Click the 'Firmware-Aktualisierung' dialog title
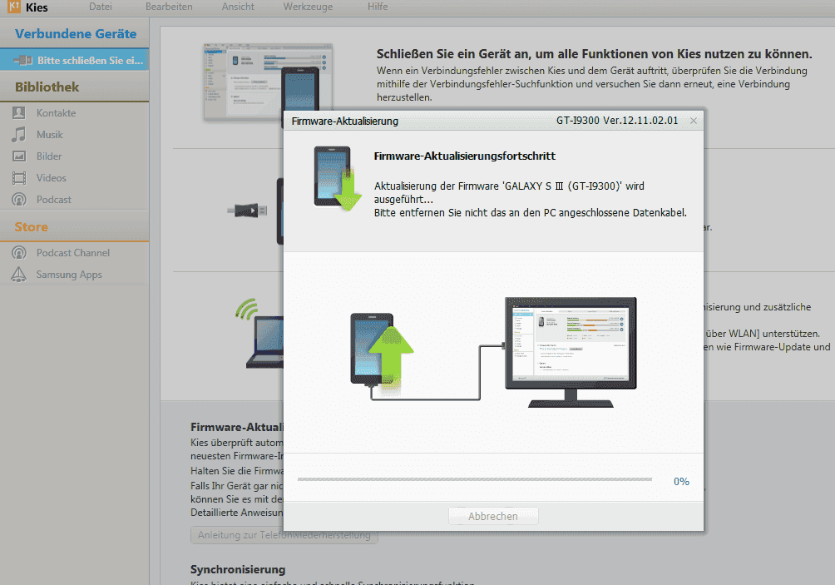 [344, 121]
